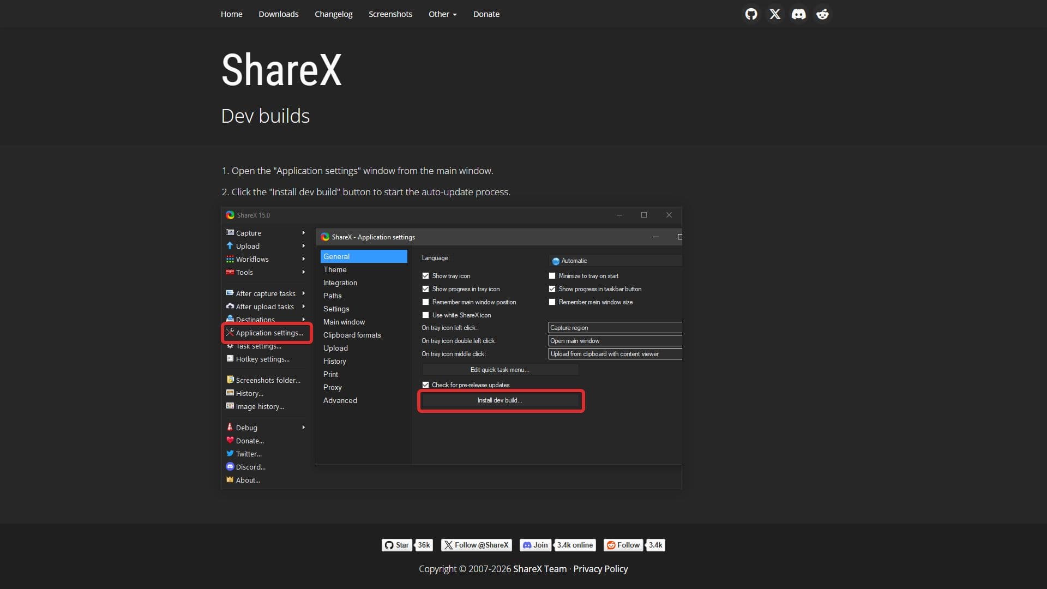Click ShareX logo in ShareX 15.0 title bar
Image resolution: width=1047 pixels, height=589 pixels.
pyautogui.click(x=230, y=215)
